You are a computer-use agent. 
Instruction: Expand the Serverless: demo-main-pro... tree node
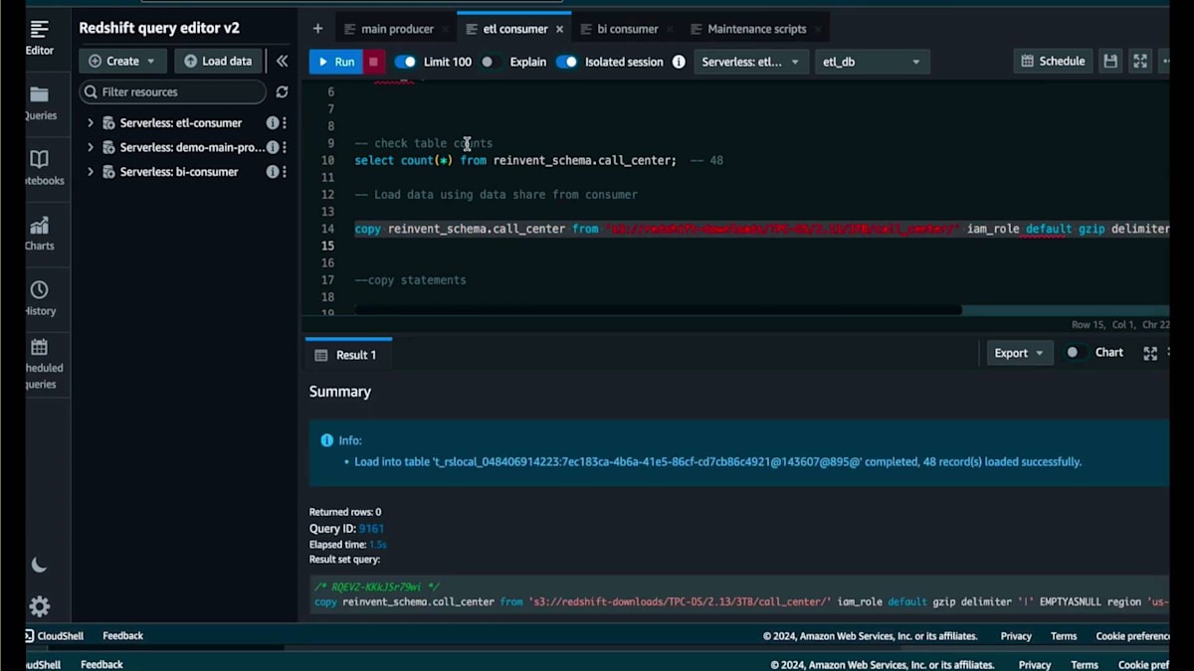tap(91, 147)
